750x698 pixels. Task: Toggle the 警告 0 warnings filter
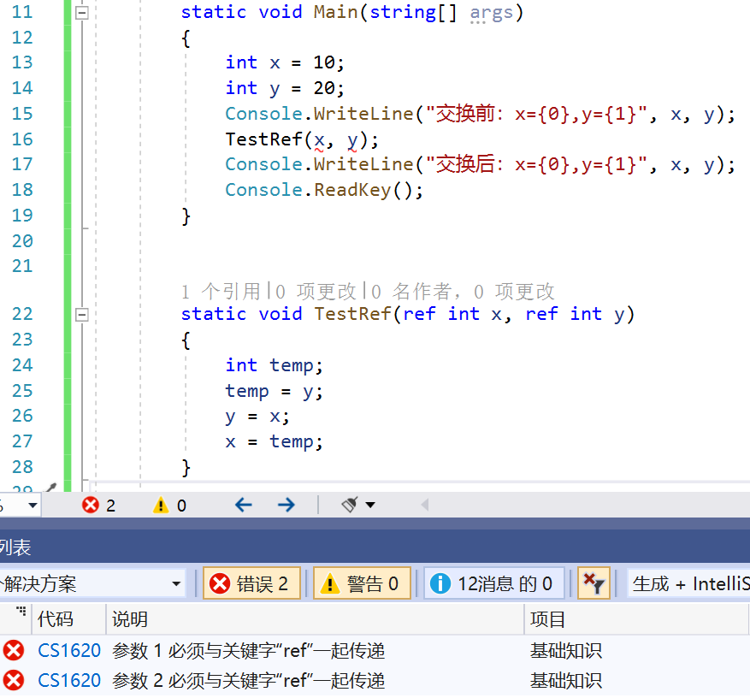362,583
